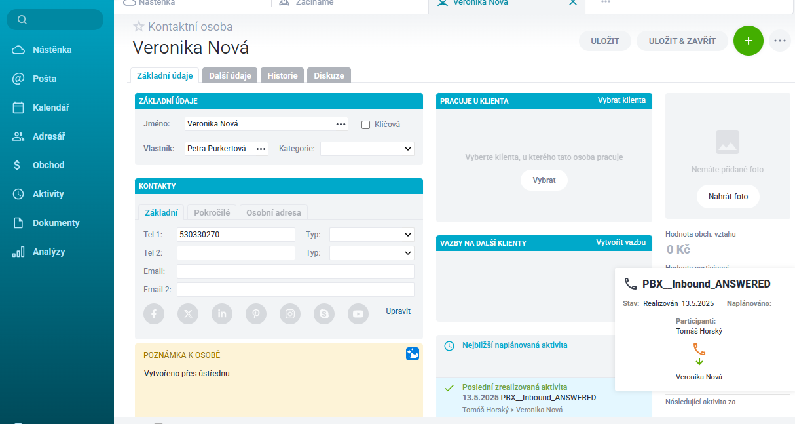This screenshot has height=424, width=795.
Task: Click the Nahrát foto button
Action: (x=728, y=197)
